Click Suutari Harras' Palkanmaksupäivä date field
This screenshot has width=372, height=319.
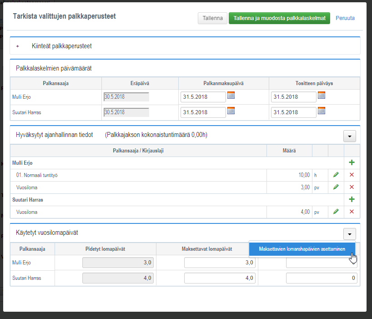click(203, 112)
